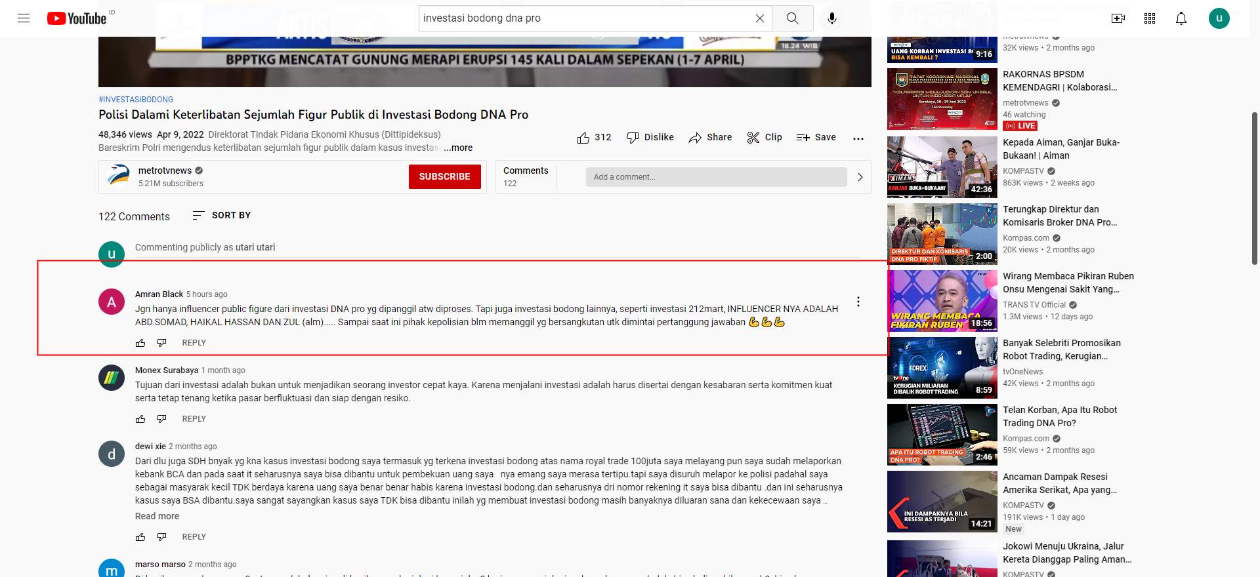Dislike the video
Viewport: 1260px width, 577px height.
[x=650, y=138]
